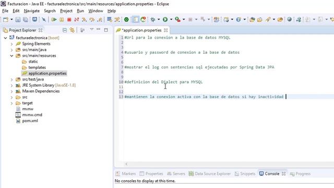
Task: Click the red Terminate icon
Action: [69, 20]
